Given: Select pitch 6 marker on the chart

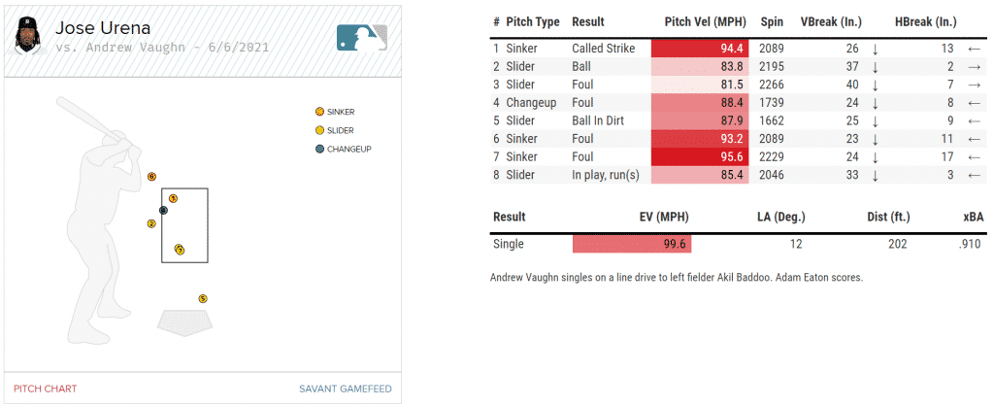Looking at the screenshot, I should click(x=152, y=177).
